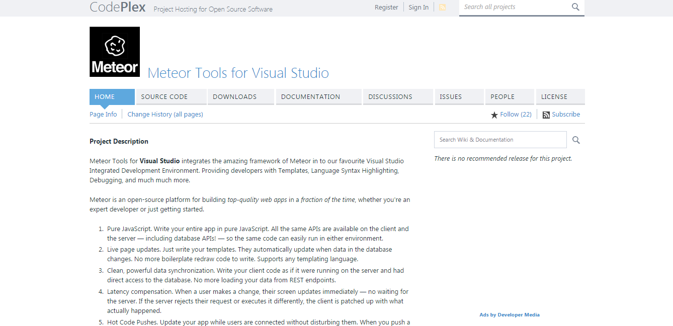The height and width of the screenshot is (326, 673).
Task: Click the Subscribe feed icon
Action: tap(546, 115)
